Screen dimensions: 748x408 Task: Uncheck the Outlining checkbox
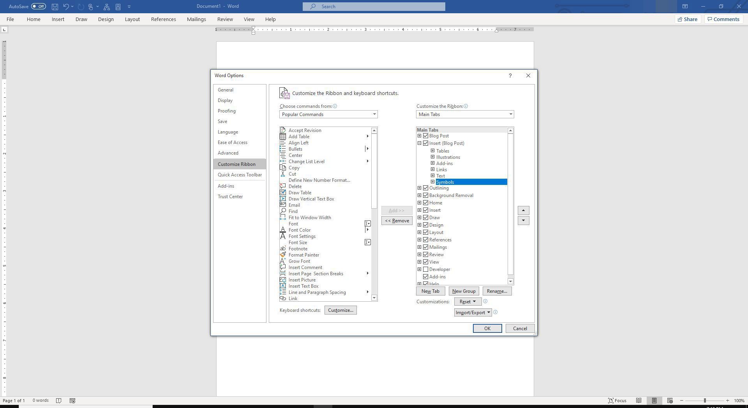point(425,188)
